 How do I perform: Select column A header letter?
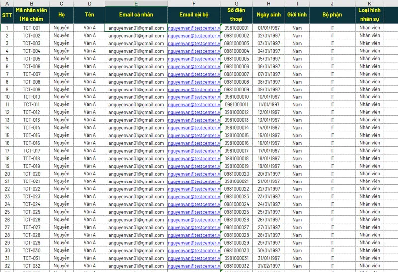pos(7,3)
